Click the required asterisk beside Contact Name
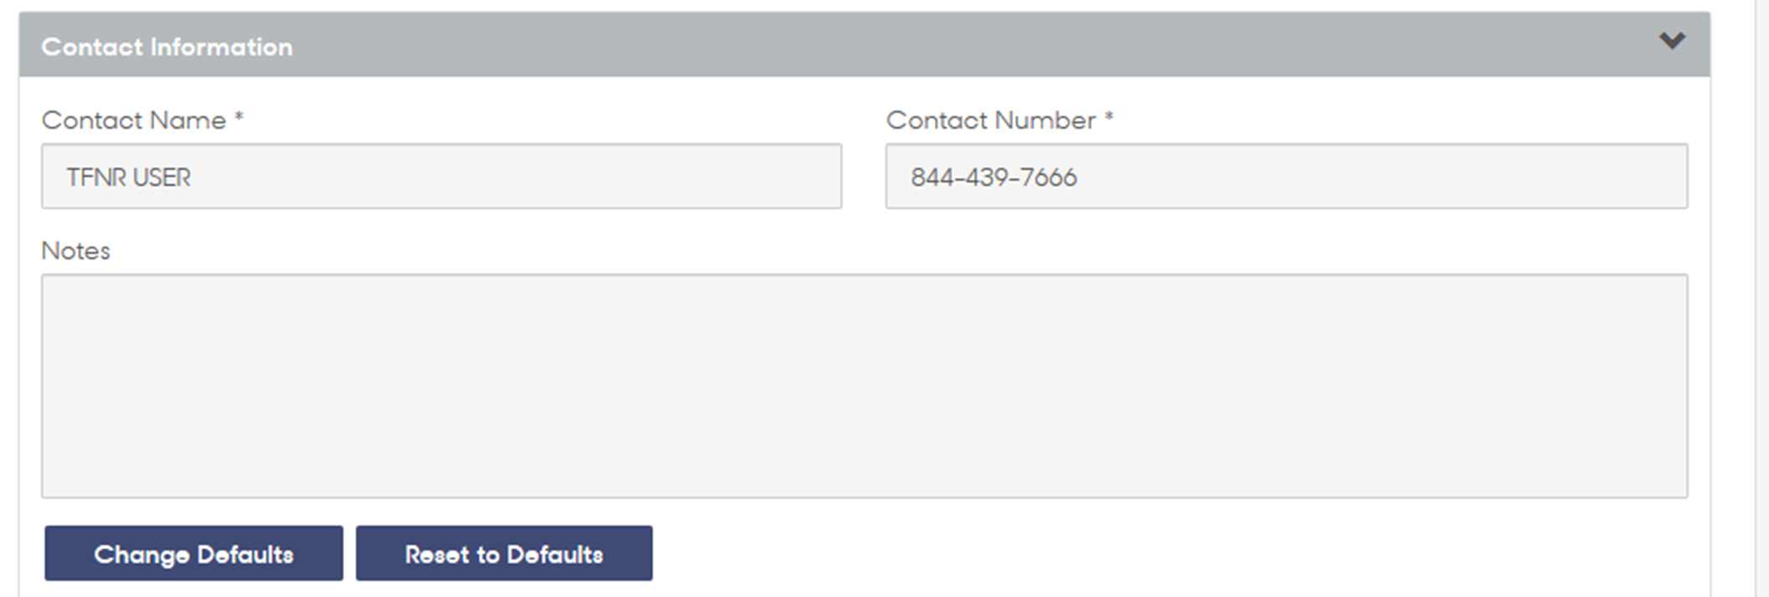1769x597 pixels. (x=239, y=117)
